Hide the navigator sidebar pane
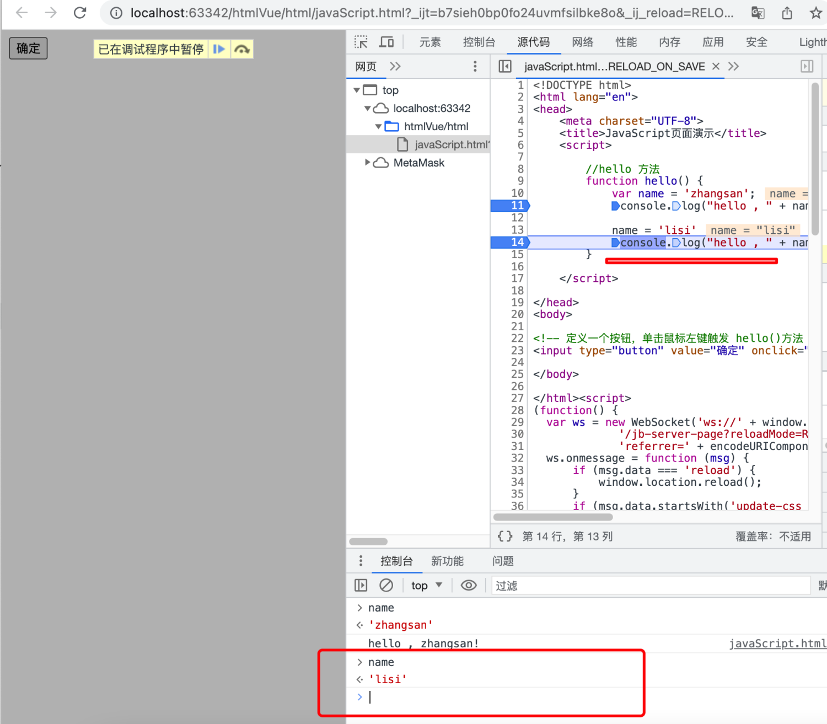This screenshot has width=827, height=724. pos(504,66)
